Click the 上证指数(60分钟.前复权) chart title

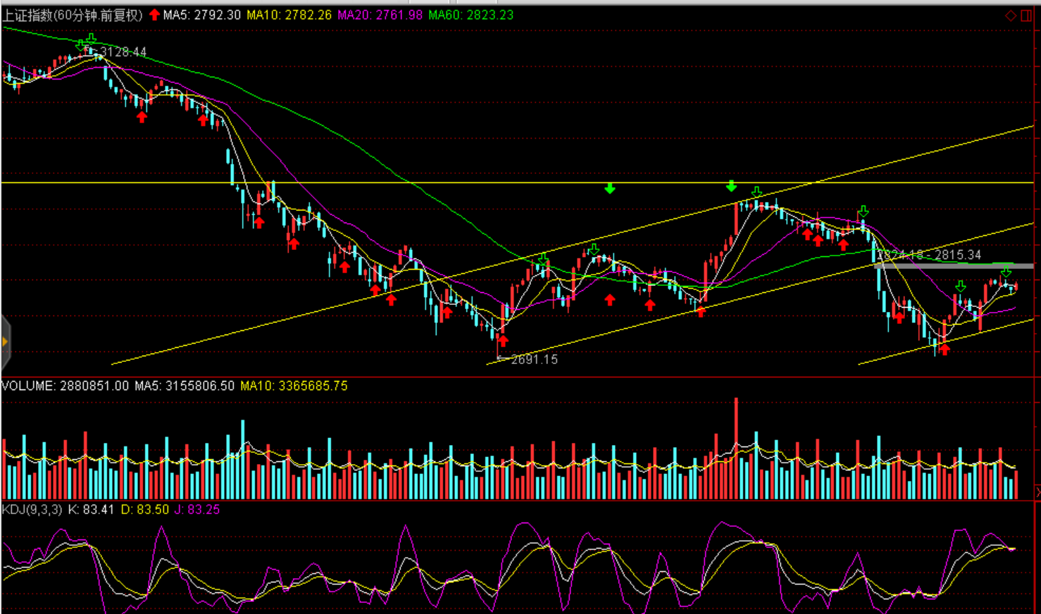pyautogui.click(x=73, y=15)
